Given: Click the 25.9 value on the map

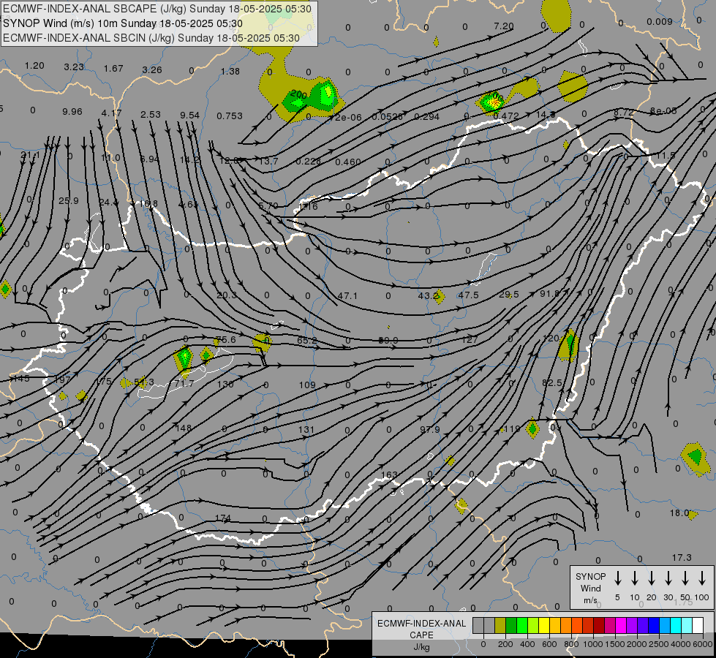Looking at the screenshot, I should 69,200.
